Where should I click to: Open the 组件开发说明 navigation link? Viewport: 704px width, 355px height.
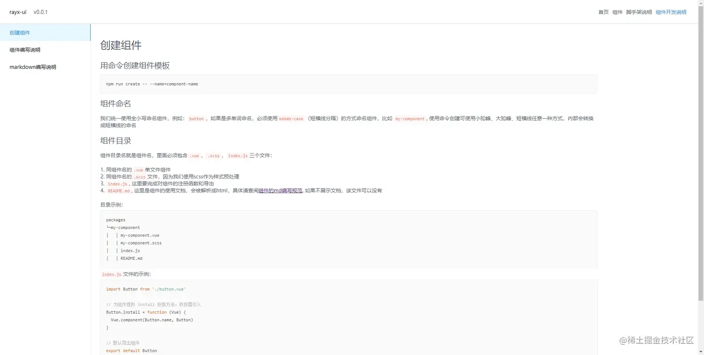[x=671, y=12]
